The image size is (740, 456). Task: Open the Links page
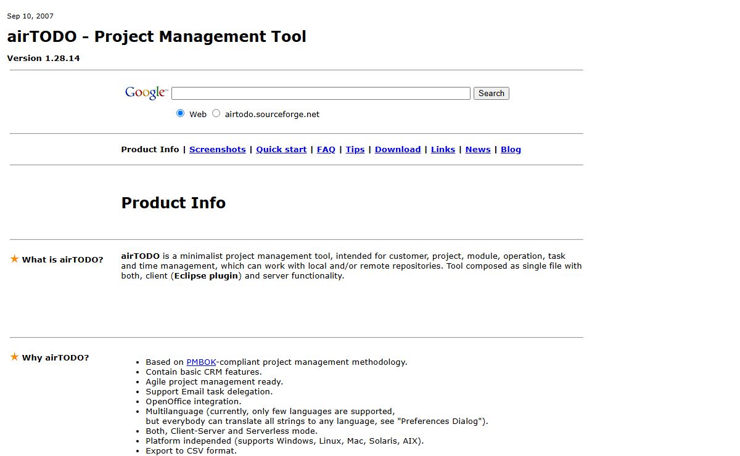pyautogui.click(x=443, y=149)
